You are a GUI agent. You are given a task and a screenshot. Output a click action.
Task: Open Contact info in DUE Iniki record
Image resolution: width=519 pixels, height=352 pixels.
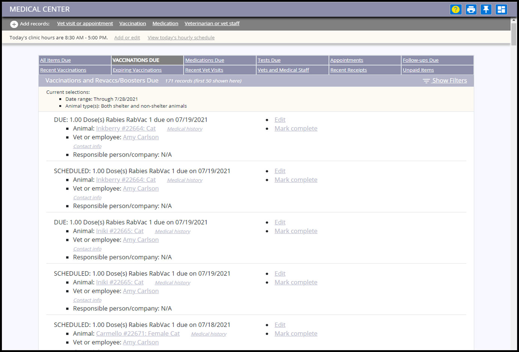coord(87,249)
